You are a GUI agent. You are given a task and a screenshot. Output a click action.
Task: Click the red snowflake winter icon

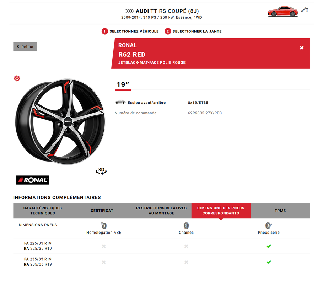point(17,78)
